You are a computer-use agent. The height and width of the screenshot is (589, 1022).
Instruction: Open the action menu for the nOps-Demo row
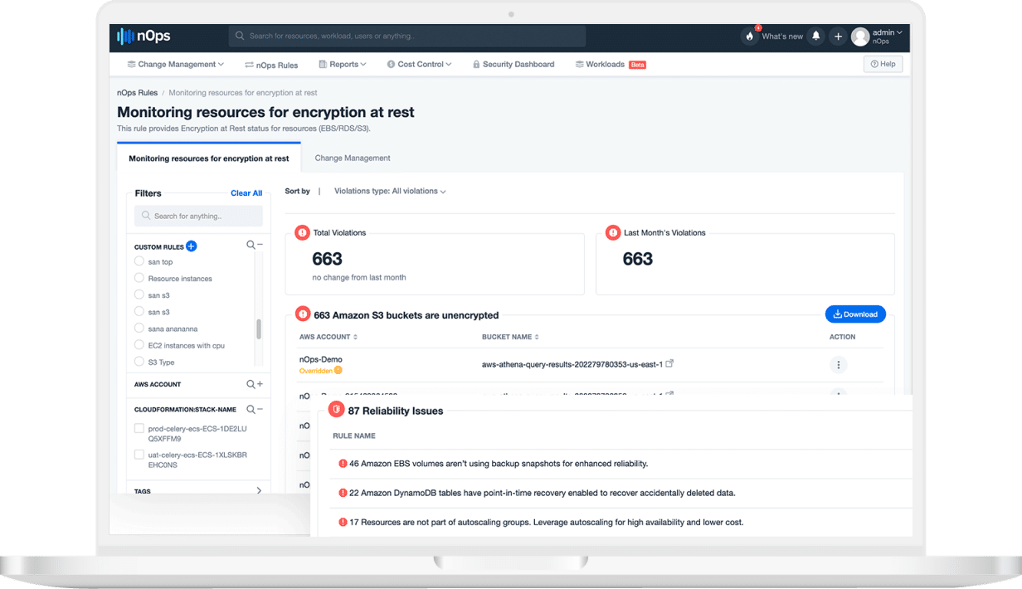click(x=839, y=365)
